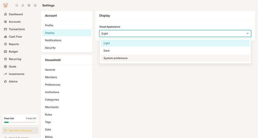Open Categories settings
The height and width of the screenshot is (138, 258).
tap(67, 100)
